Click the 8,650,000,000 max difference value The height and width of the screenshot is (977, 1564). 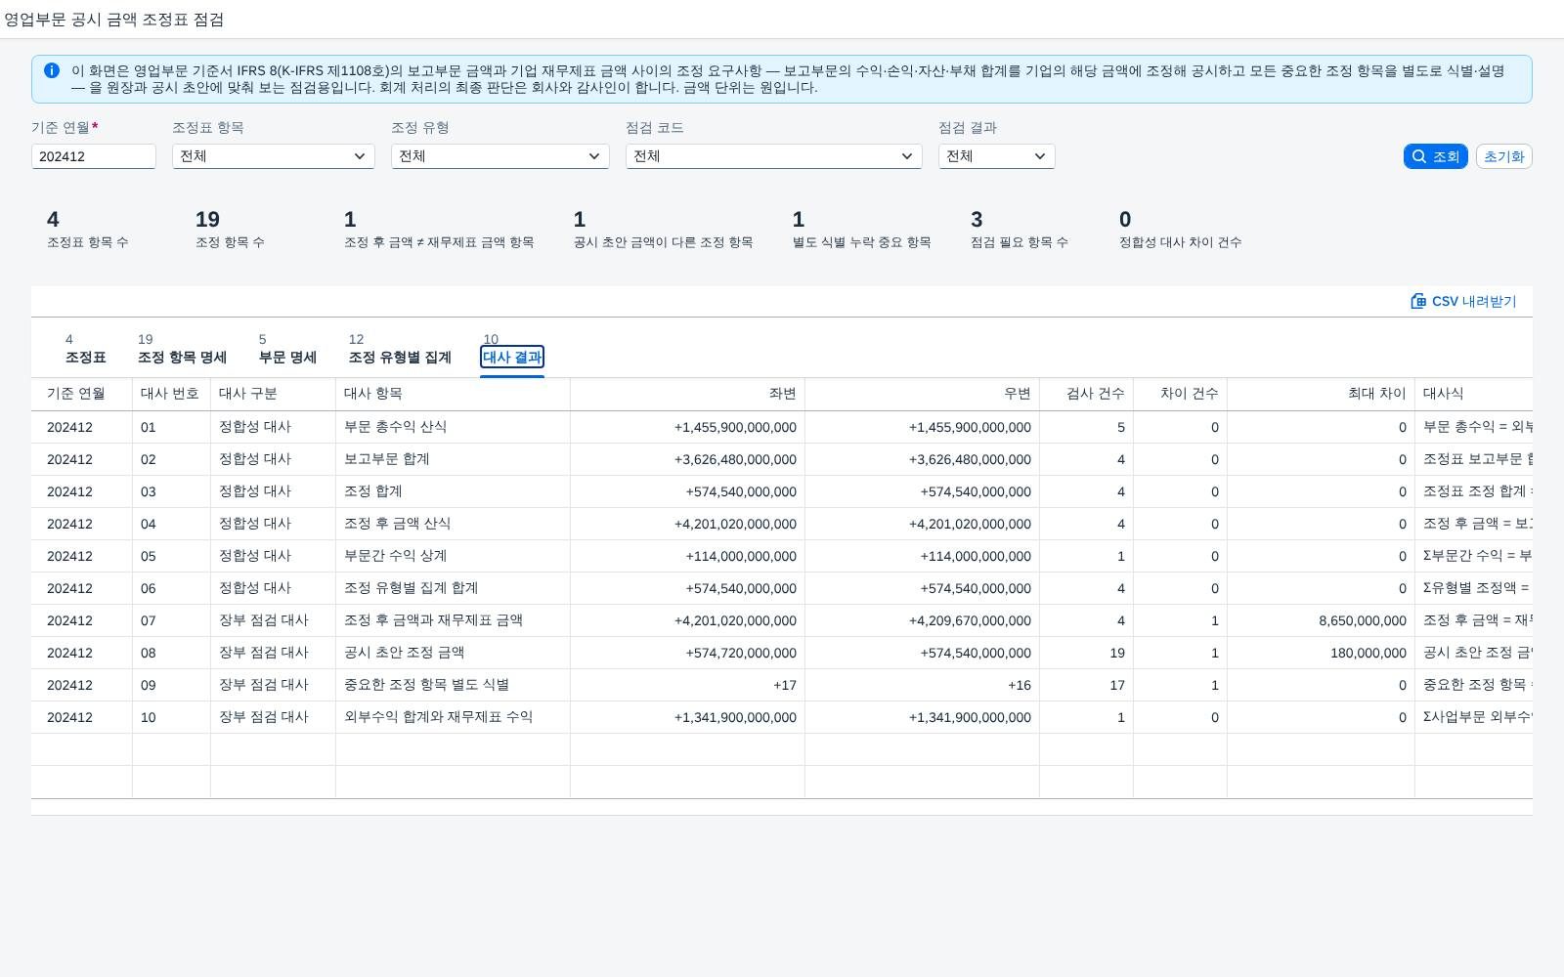(1362, 620)
